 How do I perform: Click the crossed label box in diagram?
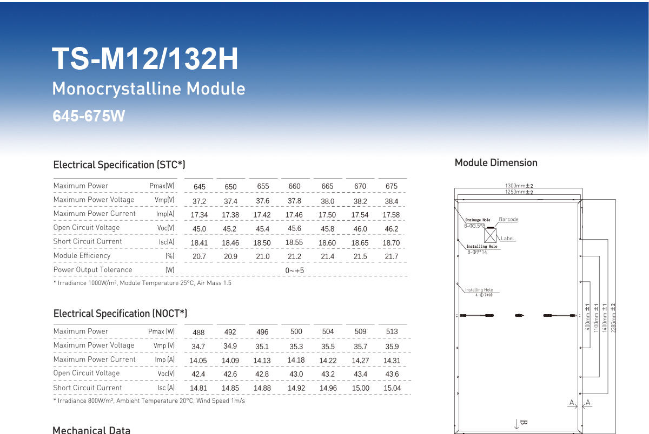491,236
